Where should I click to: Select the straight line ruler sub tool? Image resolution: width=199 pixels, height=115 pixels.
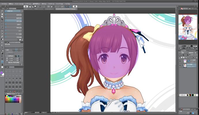tap(13, 15)
